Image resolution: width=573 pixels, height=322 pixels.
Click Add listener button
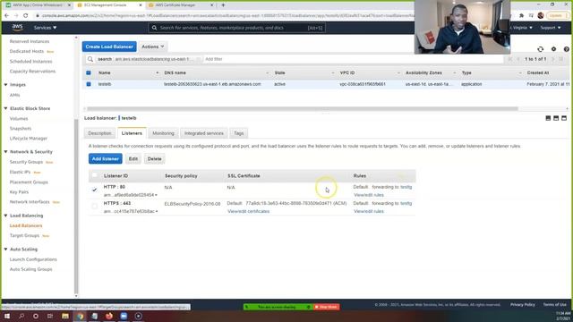106,159
